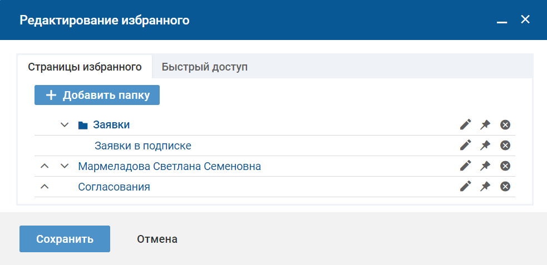
Task: Move Мармеладова Светлана Семеновна up
Action: pos(45,166)
